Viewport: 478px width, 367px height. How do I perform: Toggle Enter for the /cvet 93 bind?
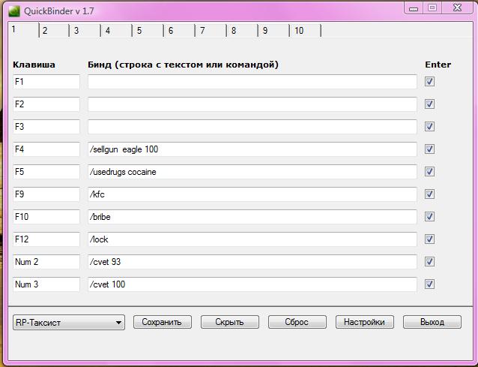pyautogui.click(x=429, y=262)
